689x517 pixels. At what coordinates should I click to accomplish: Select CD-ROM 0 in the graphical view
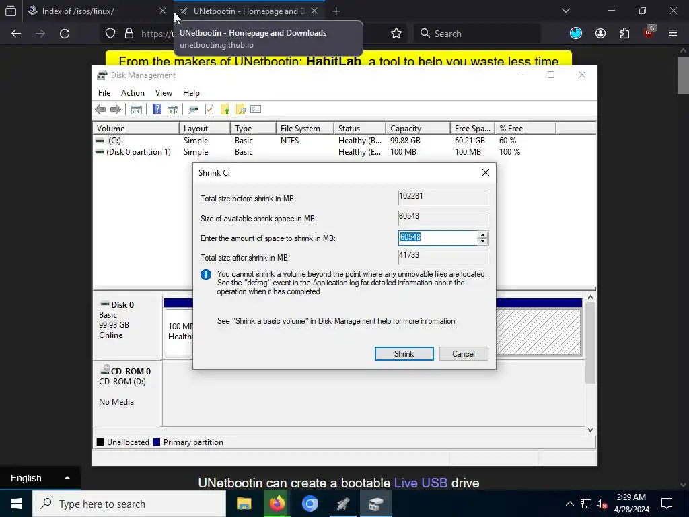[x=127, y=393]
